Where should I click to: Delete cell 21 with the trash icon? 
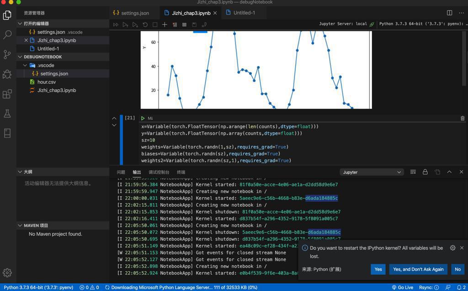pos(463,119)
